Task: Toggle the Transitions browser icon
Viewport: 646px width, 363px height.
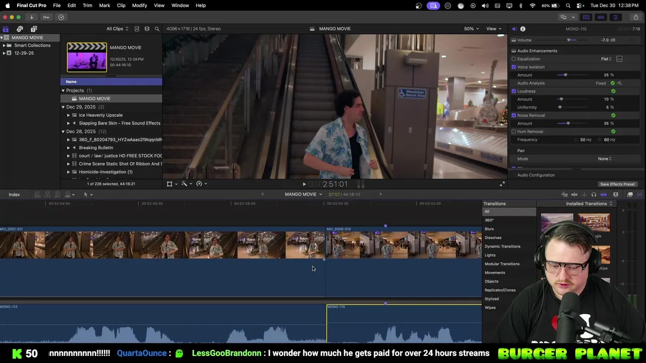Action: coord(639,195)
